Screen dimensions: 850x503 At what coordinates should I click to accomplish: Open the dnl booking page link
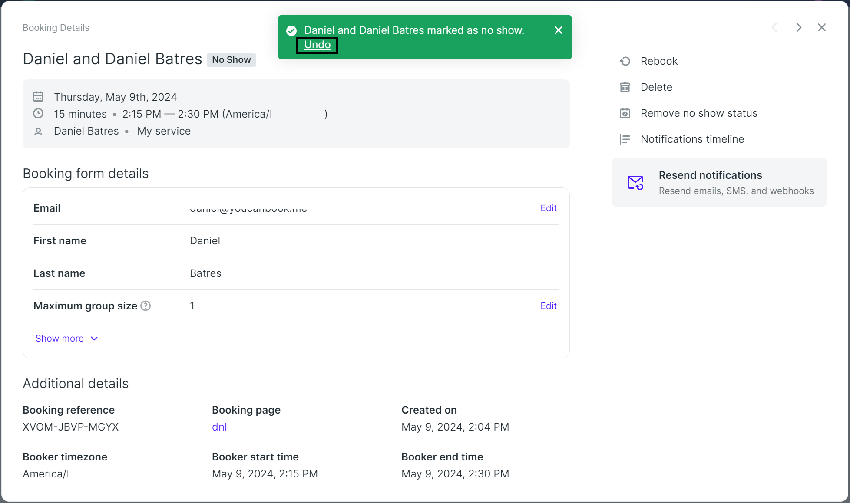click(x=219, y=427)
